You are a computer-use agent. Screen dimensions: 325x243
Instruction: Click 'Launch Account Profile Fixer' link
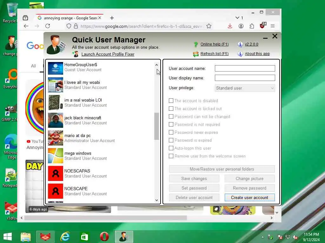(x=108, y=54)
